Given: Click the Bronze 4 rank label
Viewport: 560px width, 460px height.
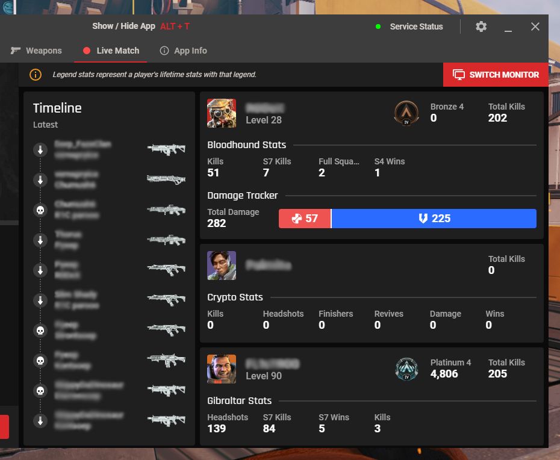Looking at the screenshot, I should 447,107.
